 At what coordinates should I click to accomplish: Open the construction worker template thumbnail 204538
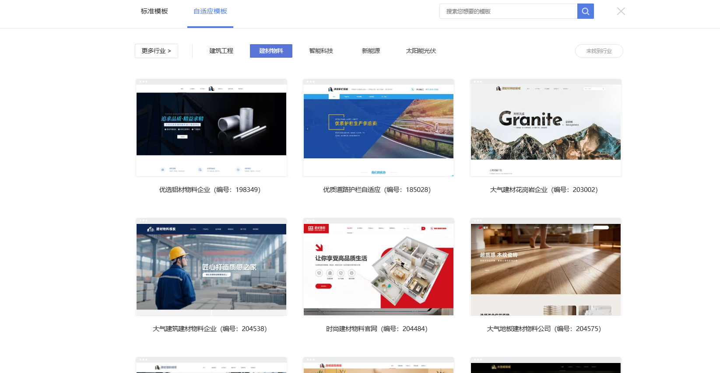pos(211,267)
